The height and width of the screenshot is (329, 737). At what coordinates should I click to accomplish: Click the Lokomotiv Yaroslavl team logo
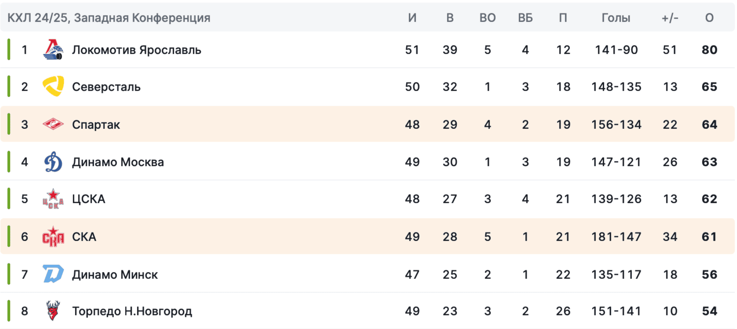coord(53,50)
